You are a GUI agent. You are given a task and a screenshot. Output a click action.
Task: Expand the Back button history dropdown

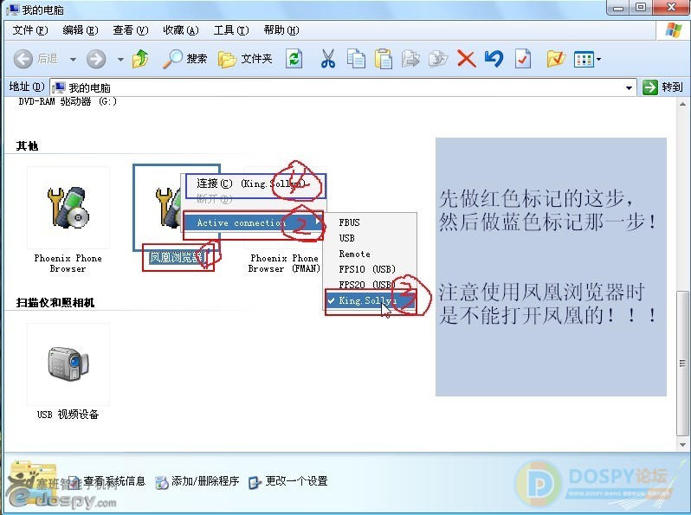click(x=73, y=60)
